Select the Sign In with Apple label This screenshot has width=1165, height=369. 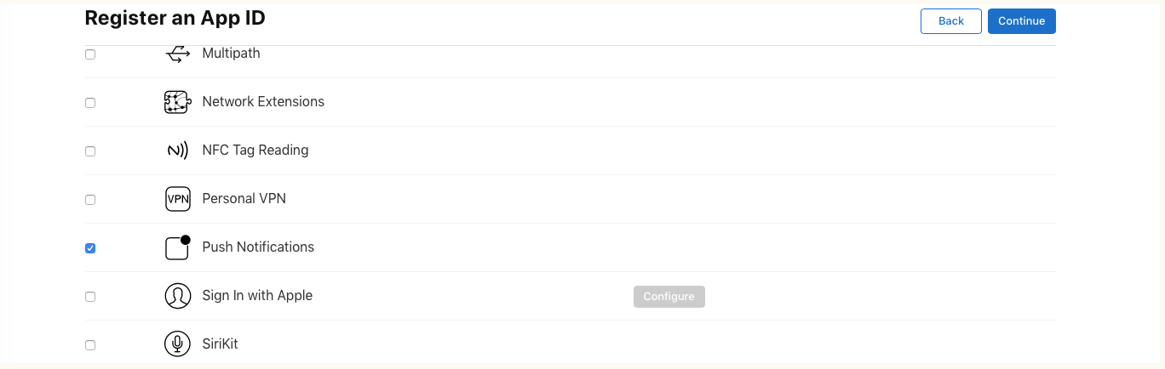(257, 296)
